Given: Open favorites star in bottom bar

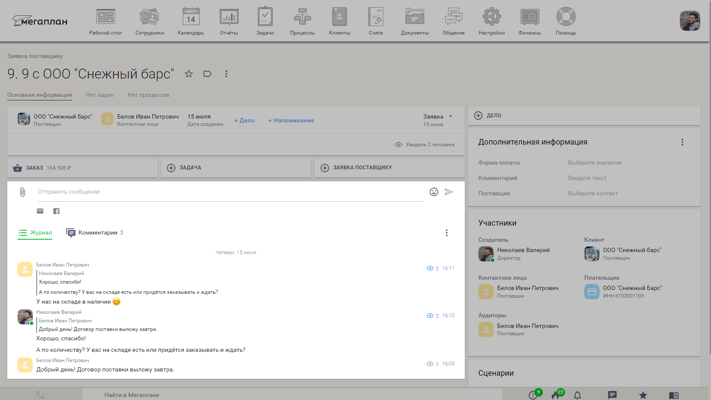Looking at the screenshot, I should coord(643,395).
